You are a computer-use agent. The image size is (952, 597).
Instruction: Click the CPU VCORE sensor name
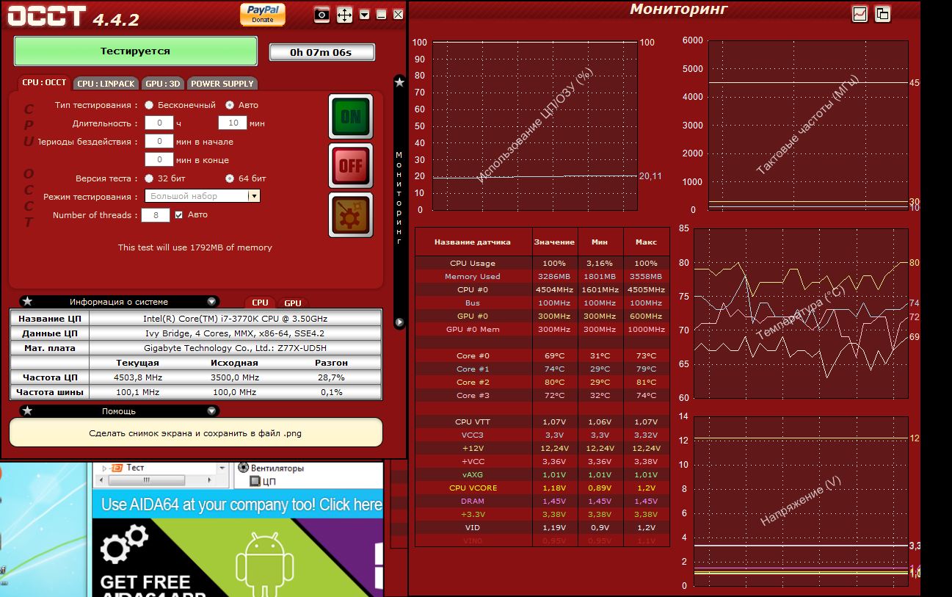[473, 488]
